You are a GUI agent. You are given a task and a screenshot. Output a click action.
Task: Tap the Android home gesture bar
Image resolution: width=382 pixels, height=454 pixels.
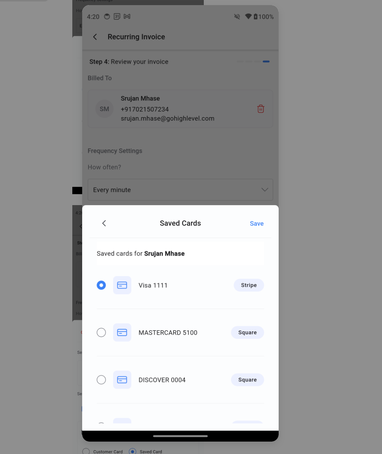pyautogui.click(x=180, y=436)
